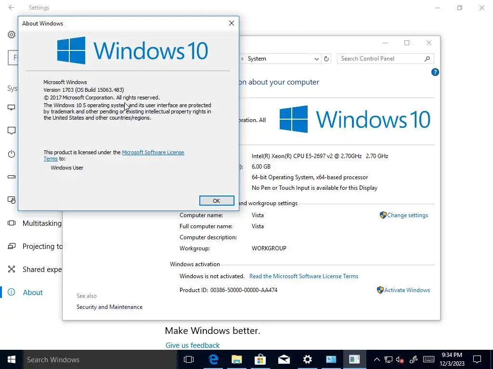Open Multitasking in Settings sidebar
The image size is (493, 369).
point(42,223)
